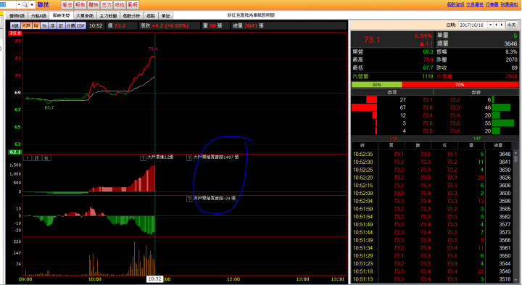Click the large 73.1 current price
This screenshot has height=285, width=522.
pyautogui.click(x=372, y=40)
